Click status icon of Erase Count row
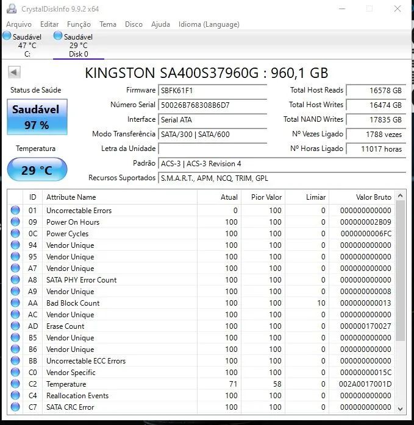Viewport: 414px width, 425px height. [x=15, y=326]
